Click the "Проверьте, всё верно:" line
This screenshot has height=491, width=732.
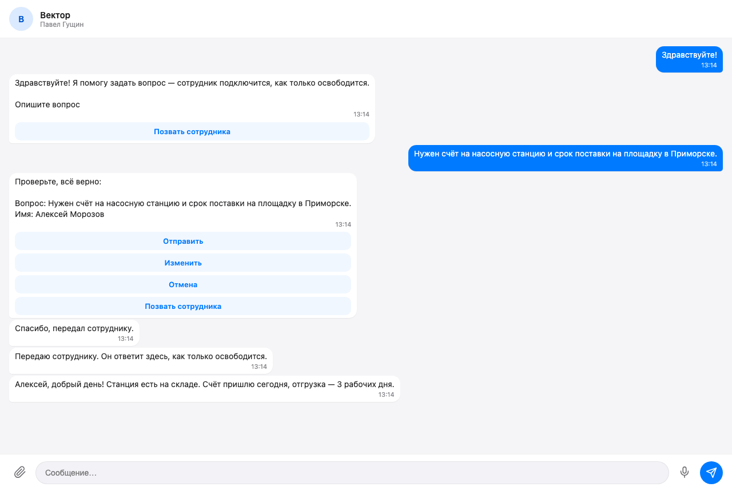pos(58,182)
